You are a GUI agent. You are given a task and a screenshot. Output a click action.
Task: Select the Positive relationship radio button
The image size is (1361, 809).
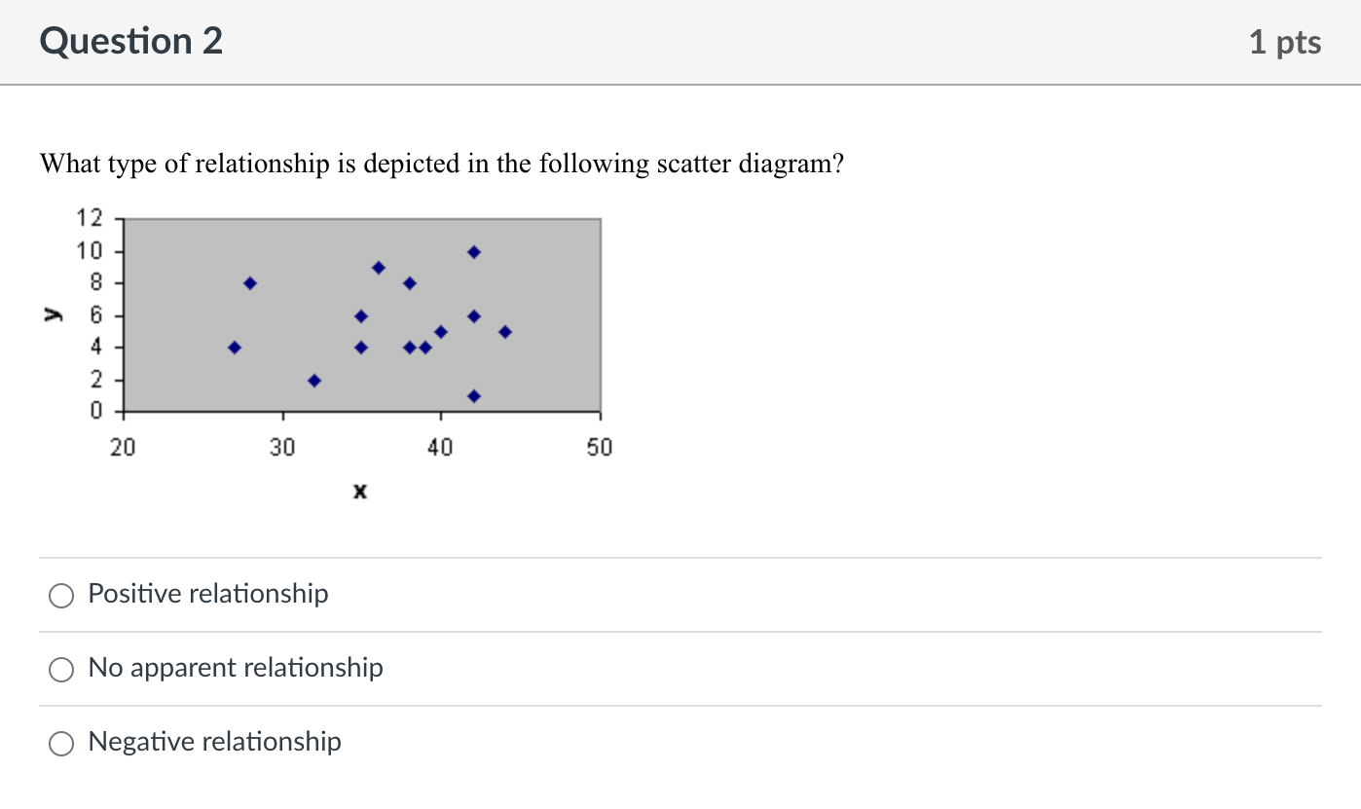point(61,595)
